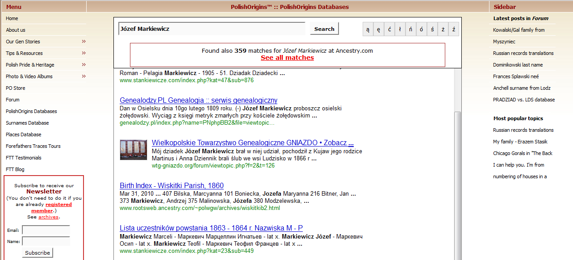Open Chicago Gorals in "The Back topic
573x260 pixels.
point(523,153)
